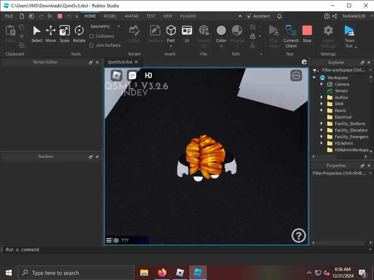Stop the running test session
Screen dimensions: 374x280
tap(307, 34)
